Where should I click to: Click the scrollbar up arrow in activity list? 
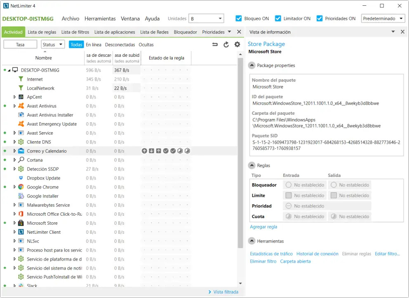[x=240, y=54]
